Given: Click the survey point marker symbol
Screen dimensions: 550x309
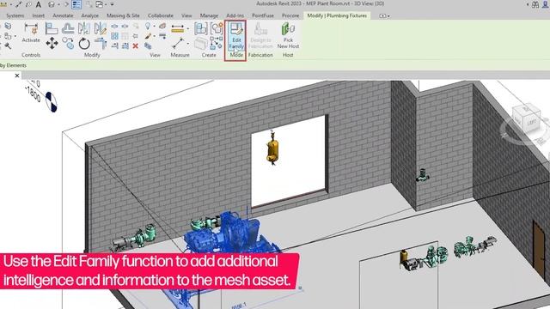Looking at the screenshot, I should (x=52, y=102).
